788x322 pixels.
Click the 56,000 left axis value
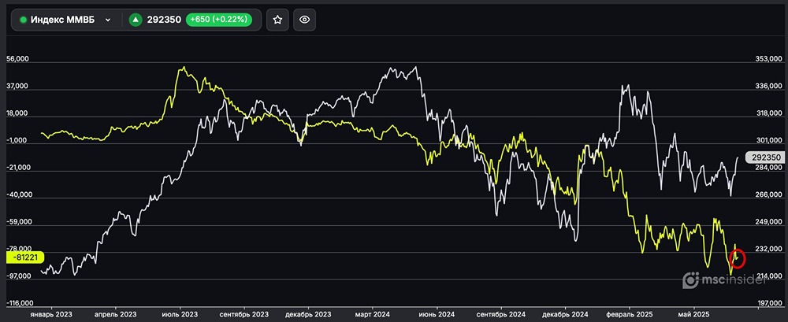coord(17,59)
